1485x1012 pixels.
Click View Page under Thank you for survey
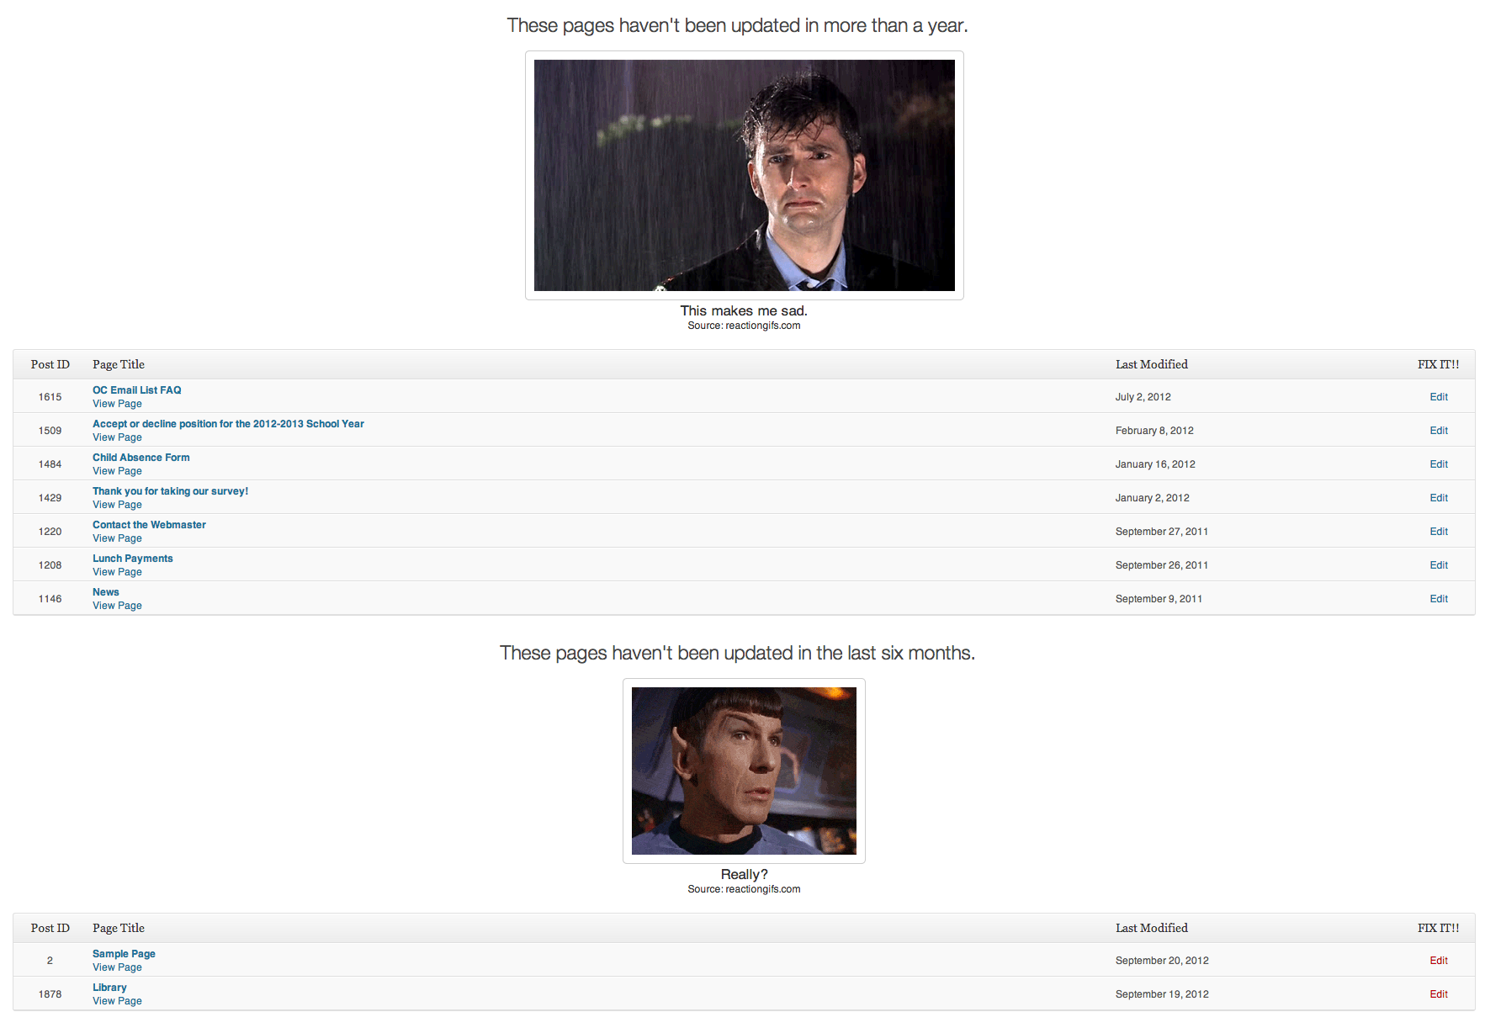(117, 505)
